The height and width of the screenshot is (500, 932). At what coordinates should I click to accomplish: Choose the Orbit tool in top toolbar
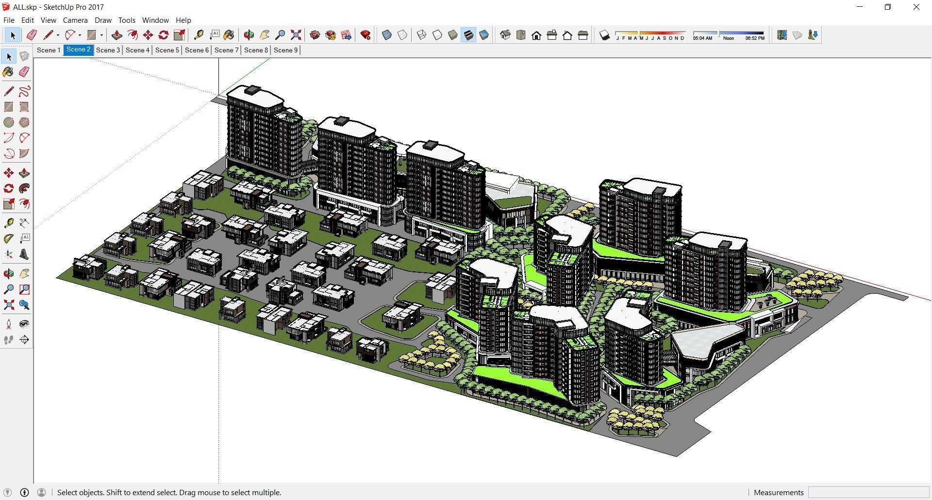249,35
